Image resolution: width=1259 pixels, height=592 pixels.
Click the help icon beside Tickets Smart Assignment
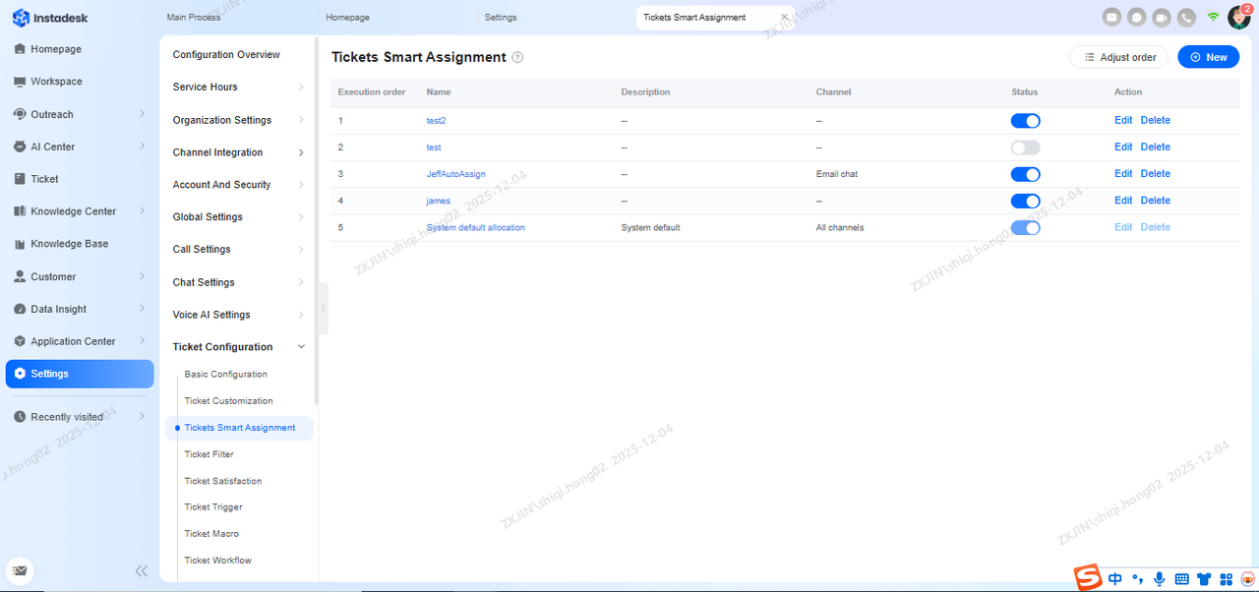click(x=517, y=58)
